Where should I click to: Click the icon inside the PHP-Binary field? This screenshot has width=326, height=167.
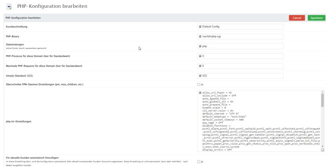(x=200, y=37)
